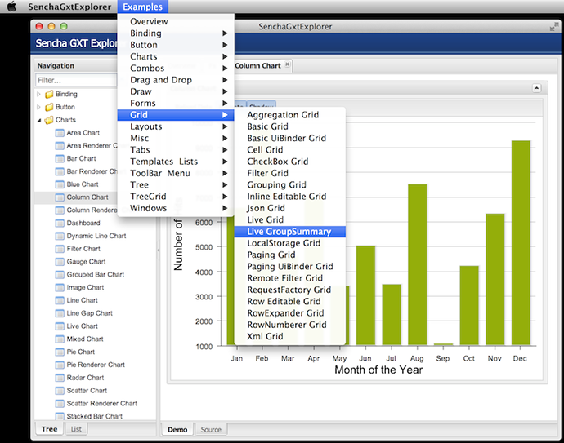This screenshot has width=564, height=443.
Task: Switch to the Source tab
Action: click(x=211, y=429)
